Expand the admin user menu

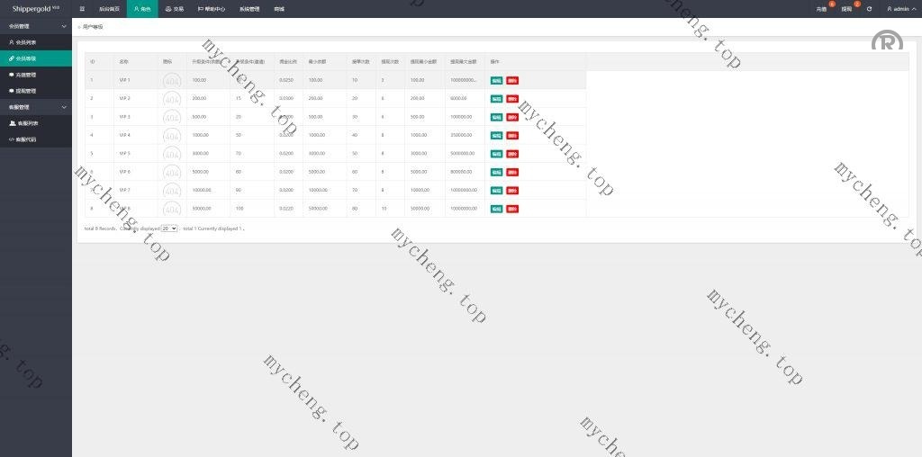[x=899, y=9]
